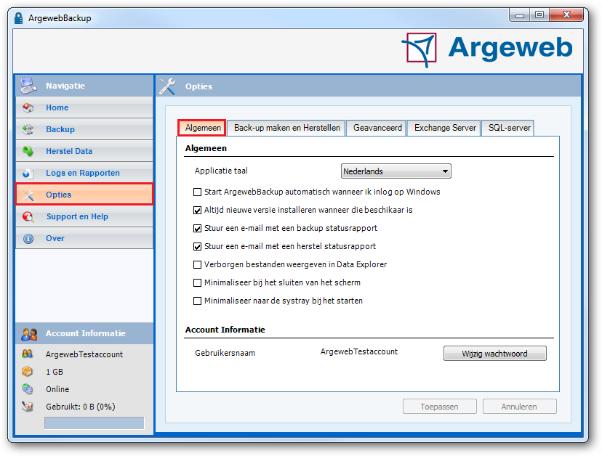The width and height of the screenshot is (602, 456).
Task: Uncheck Altijd nieuwe versie installeren
Action: click(197, 210)
